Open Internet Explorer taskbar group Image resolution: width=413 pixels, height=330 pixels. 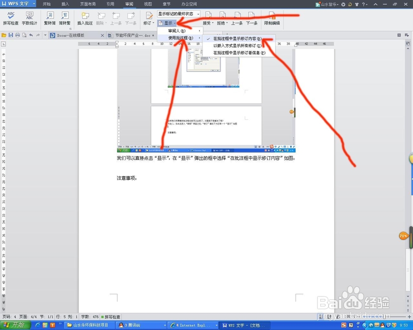point(194,325)
